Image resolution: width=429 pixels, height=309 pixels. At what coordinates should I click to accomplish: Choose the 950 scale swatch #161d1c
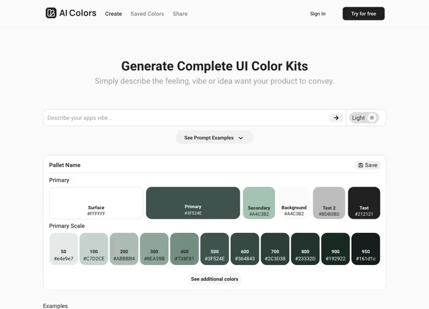(366, 249)
